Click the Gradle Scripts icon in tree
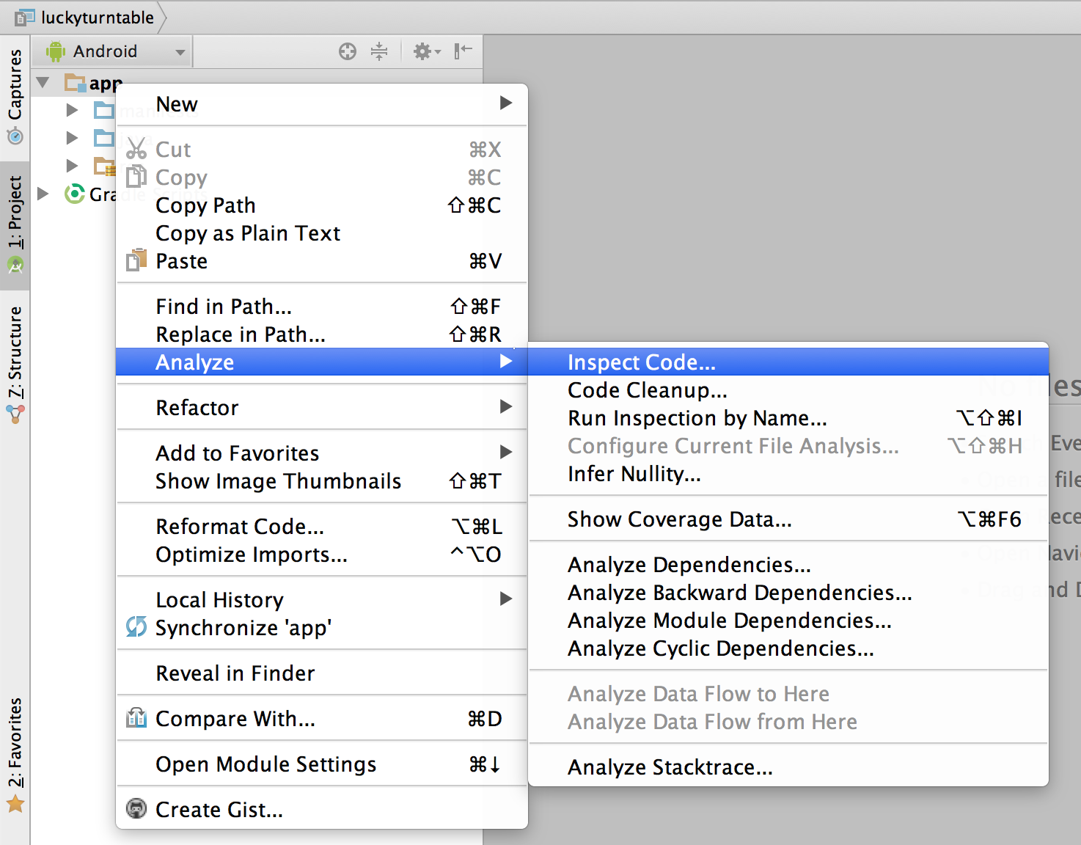The height and width of the screenshot is (845, 1081). coord(74,194)
